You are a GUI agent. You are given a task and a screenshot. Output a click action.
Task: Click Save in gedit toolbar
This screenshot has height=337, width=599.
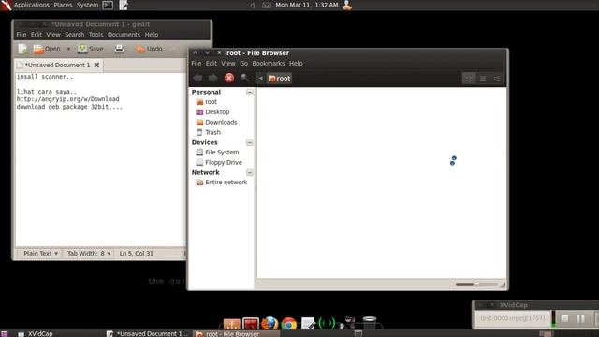click(x=91, y=49)
